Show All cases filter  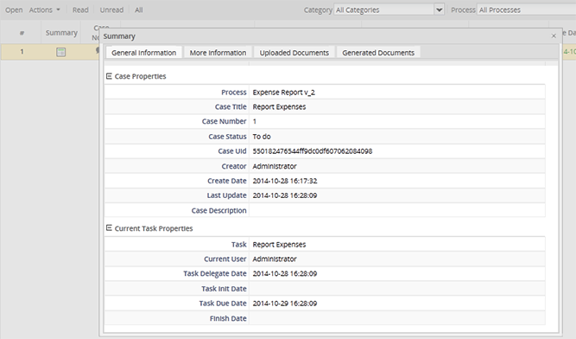point(139,10)
